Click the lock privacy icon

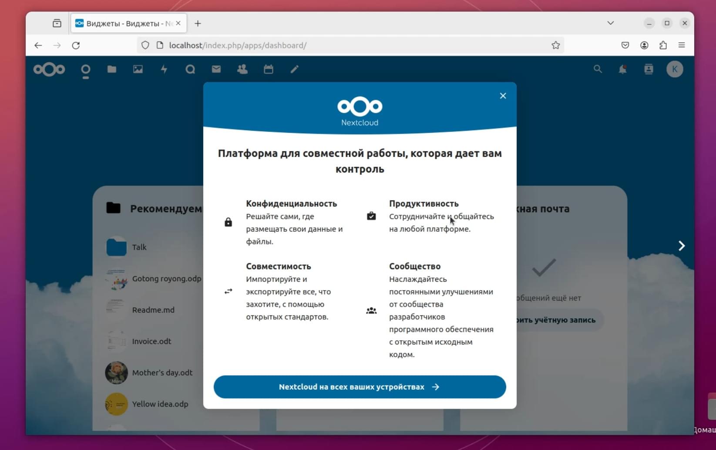point(228,222)
